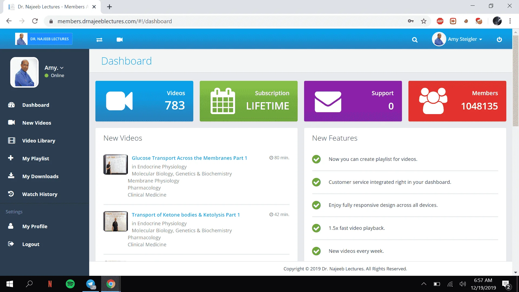
Task: Click the Dr. Najeeb Lectures logo
Action: [44, 39]
